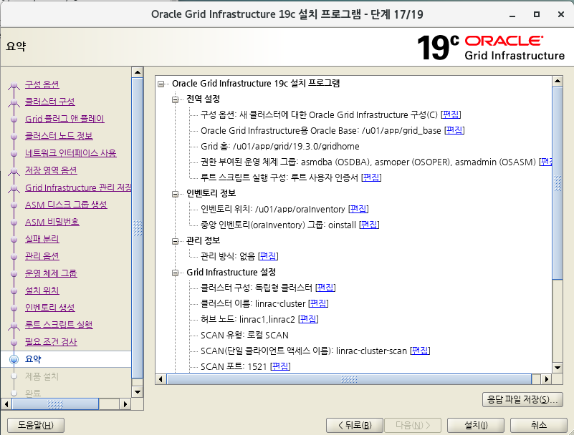Click sidebar scroll left arrow
The height and width of the screenshot is (435, 574).
[x=6, y=404]
